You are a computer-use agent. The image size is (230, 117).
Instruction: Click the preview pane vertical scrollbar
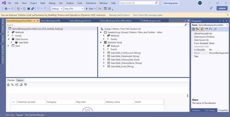pyautogui.click(x=187, y=95)
